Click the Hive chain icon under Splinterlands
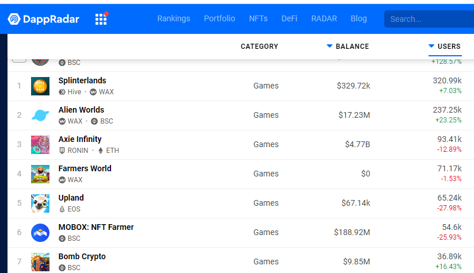Screen dimensions: 474x273 (62, 92)
